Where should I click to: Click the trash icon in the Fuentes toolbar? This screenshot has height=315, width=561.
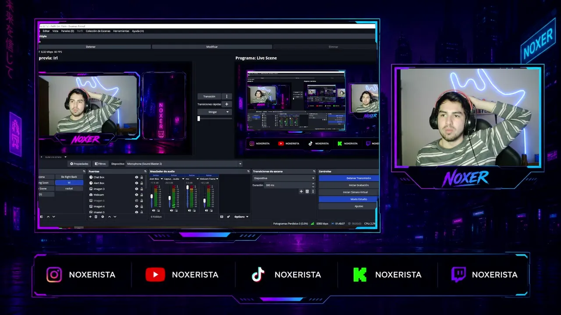96,217
